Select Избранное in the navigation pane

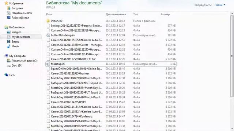coord(16,3)
